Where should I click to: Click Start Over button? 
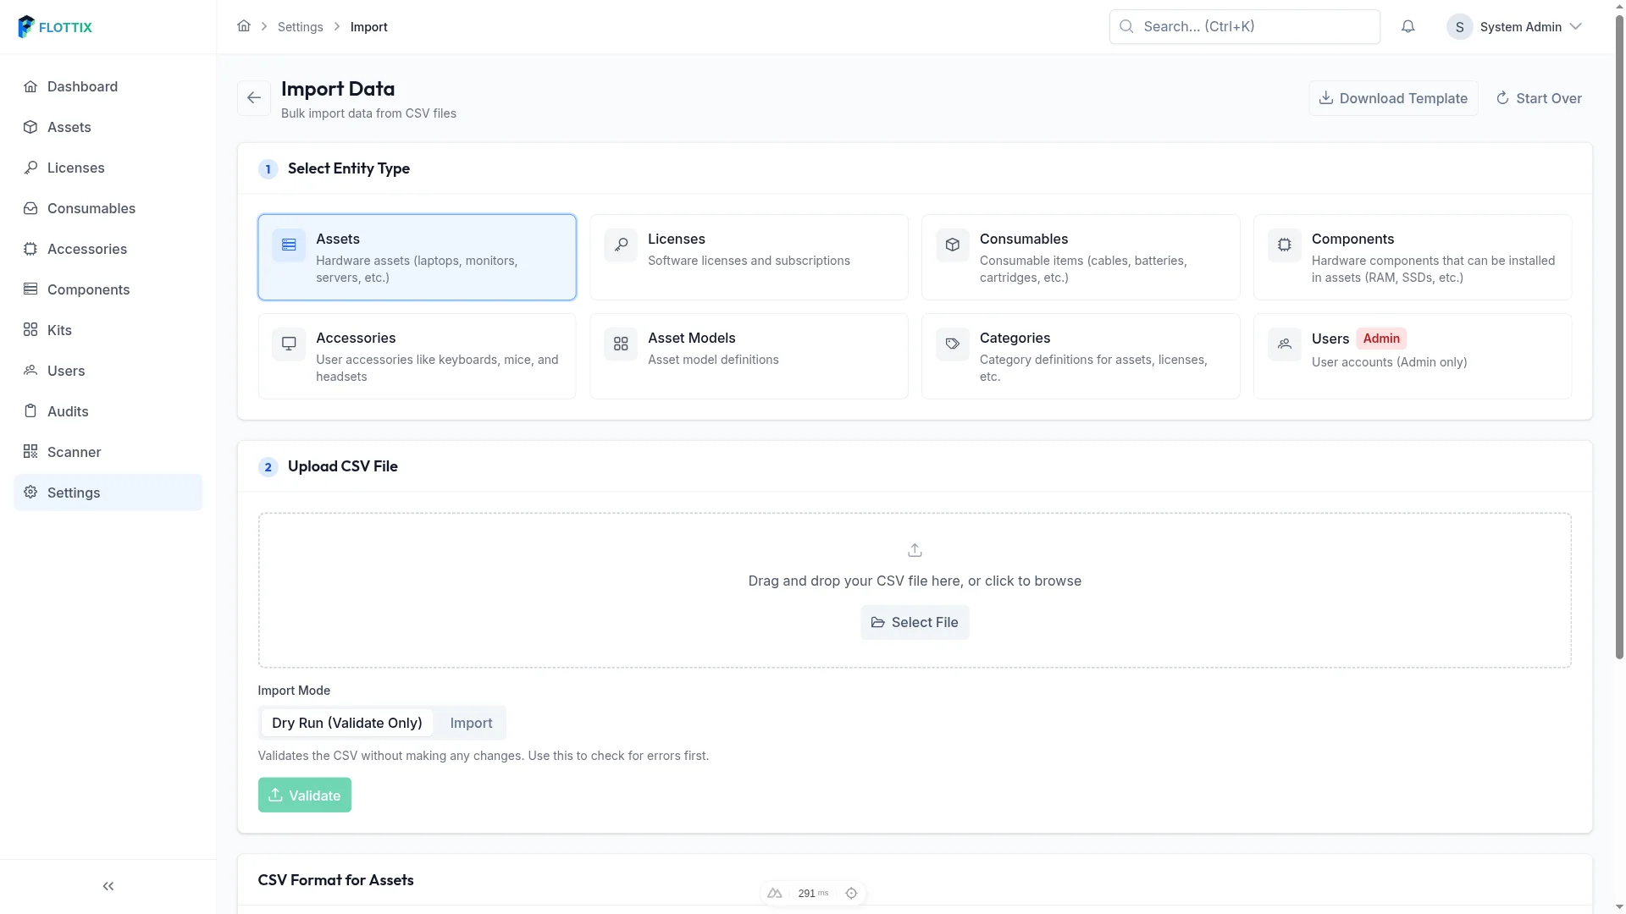(1539, 98)
